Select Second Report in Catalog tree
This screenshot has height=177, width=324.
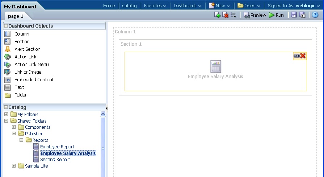pos(55,159)
